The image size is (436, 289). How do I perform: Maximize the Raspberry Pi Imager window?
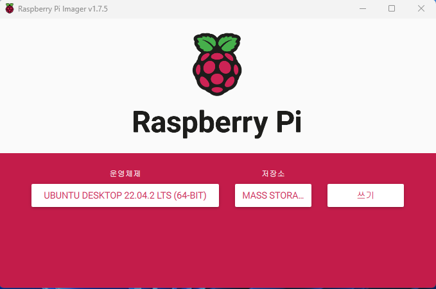392,8
